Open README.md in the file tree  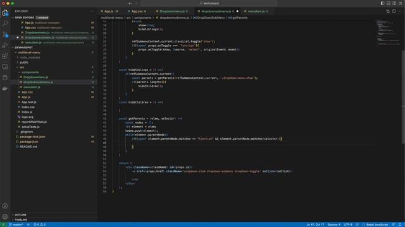(28, 147)
